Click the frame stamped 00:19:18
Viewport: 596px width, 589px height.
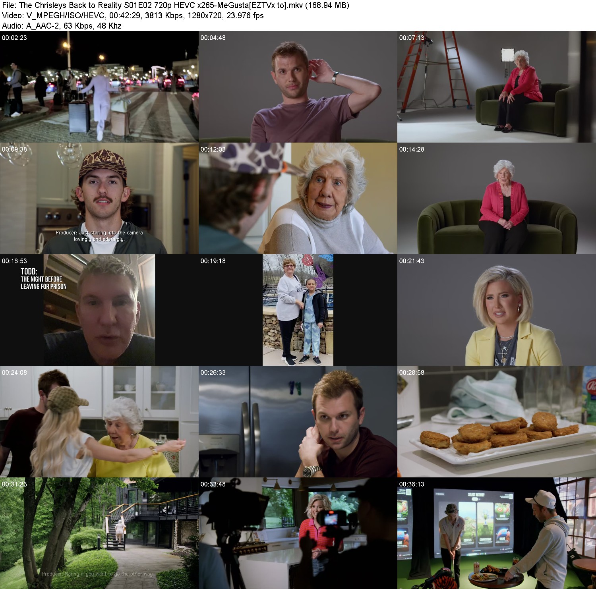pyautogui.click(x=298, y=310)
